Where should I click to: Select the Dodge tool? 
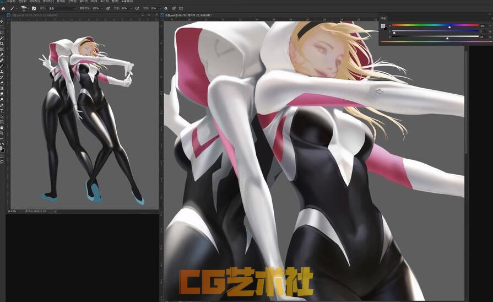pos(2,99)
